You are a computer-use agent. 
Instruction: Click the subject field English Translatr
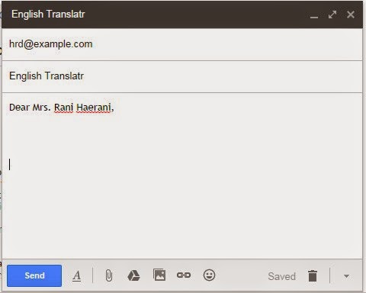pos(182,76)
